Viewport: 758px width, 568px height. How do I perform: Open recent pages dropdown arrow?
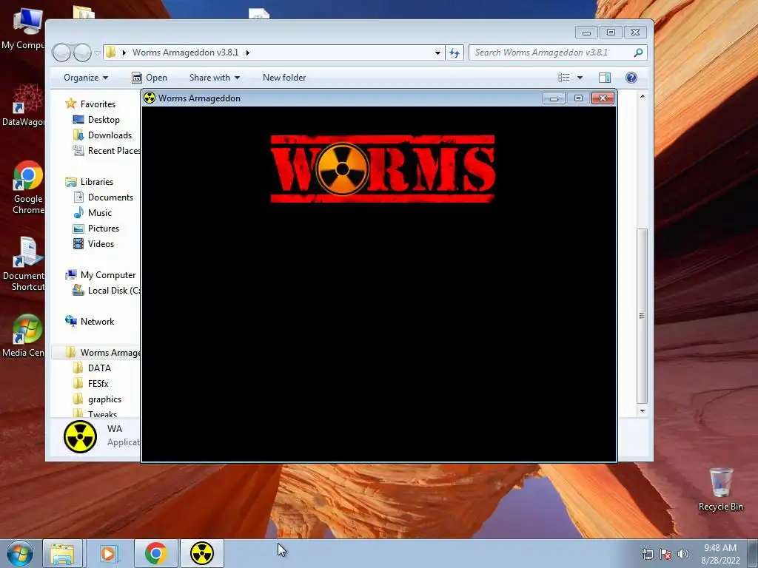pyautogui.click(x=97, y=53)
